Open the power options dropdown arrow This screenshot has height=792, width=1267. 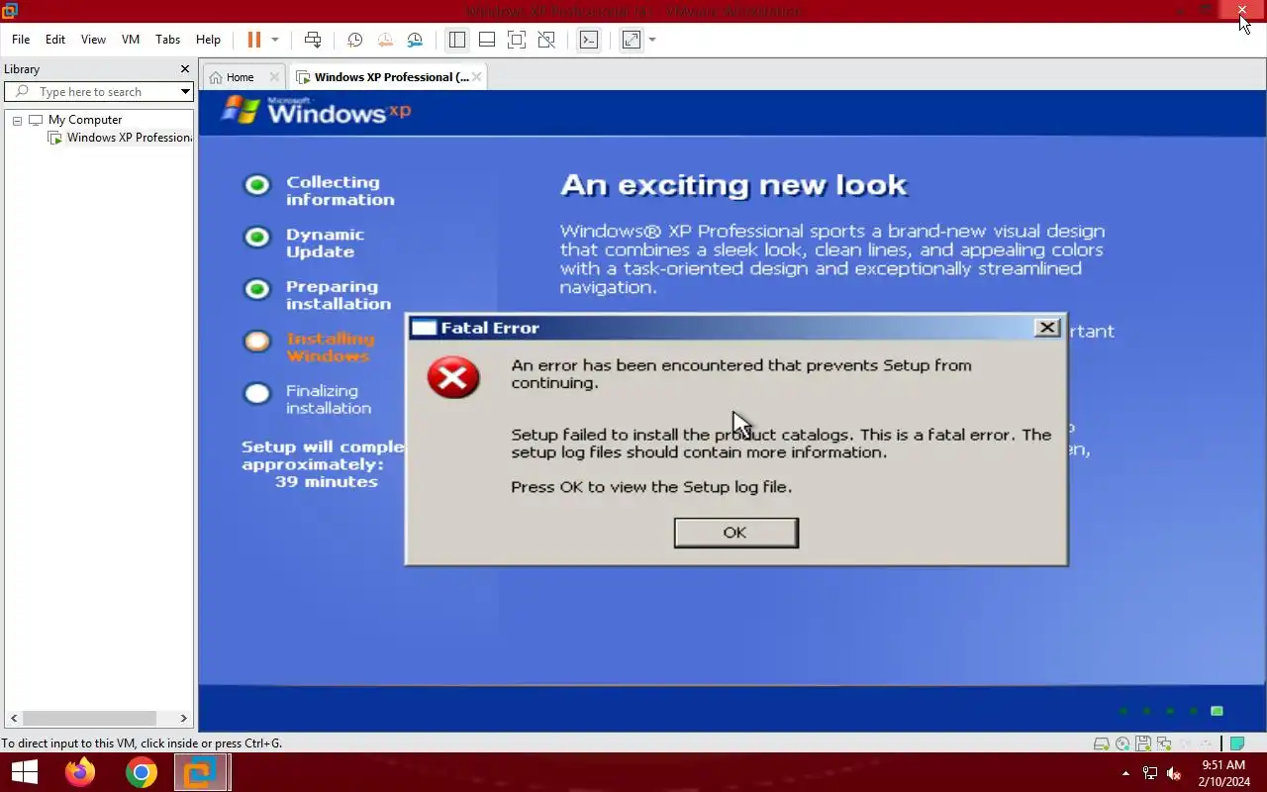click(275, 40)
